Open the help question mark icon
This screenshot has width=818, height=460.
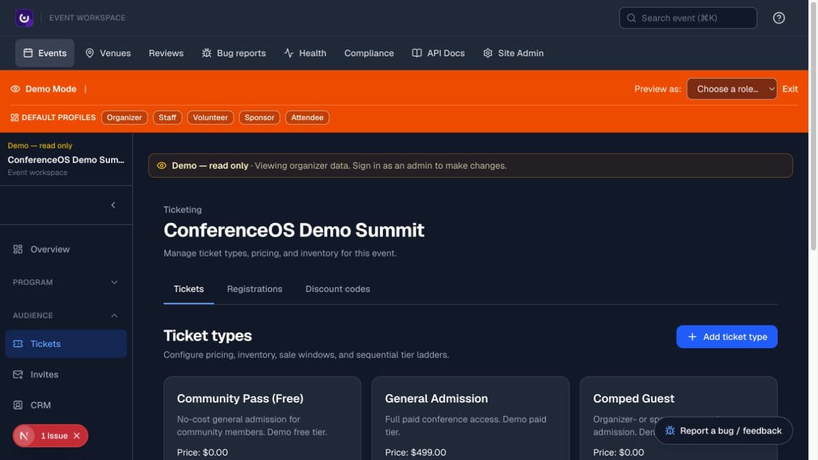coord(779,18)
